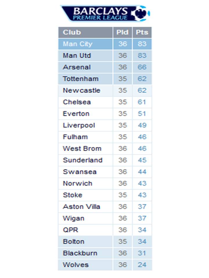This screenshot has width=209, height=278.
Task: Click the Pld column header
Action: point(122,32)
